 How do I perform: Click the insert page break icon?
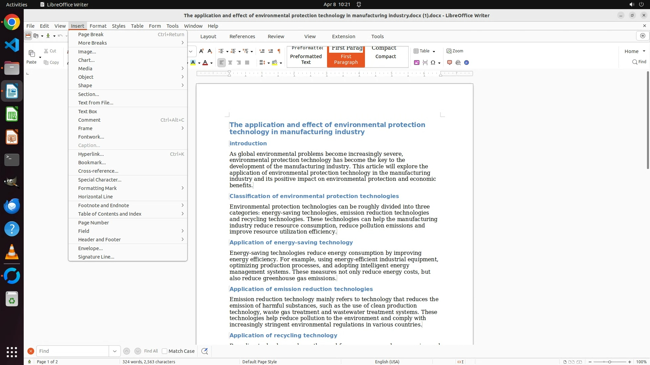[425, 63]
